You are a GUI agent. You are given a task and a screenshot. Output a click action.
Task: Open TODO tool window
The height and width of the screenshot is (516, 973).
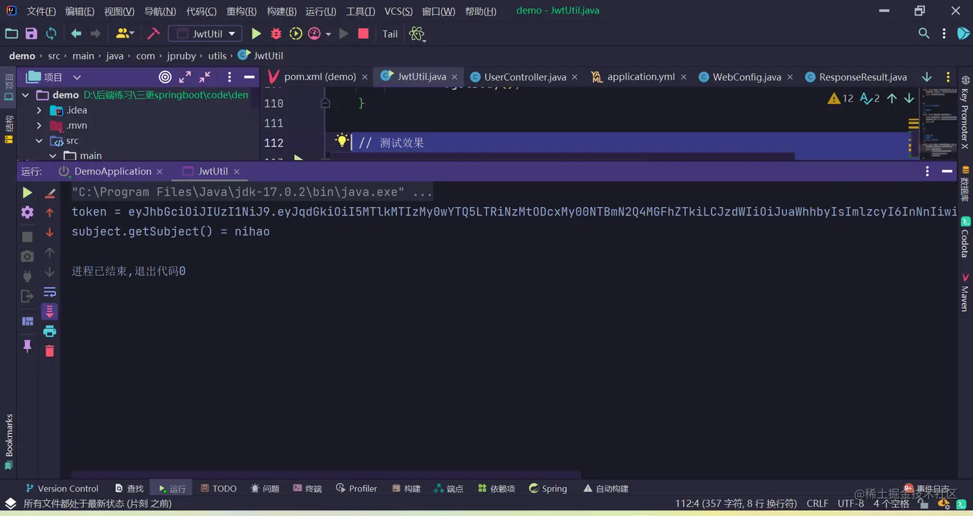pyautogui.click(x=219, y=488)
